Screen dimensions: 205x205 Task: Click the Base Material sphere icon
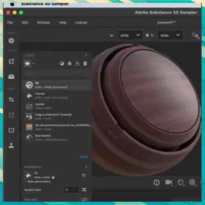click(x=29, y=137)
